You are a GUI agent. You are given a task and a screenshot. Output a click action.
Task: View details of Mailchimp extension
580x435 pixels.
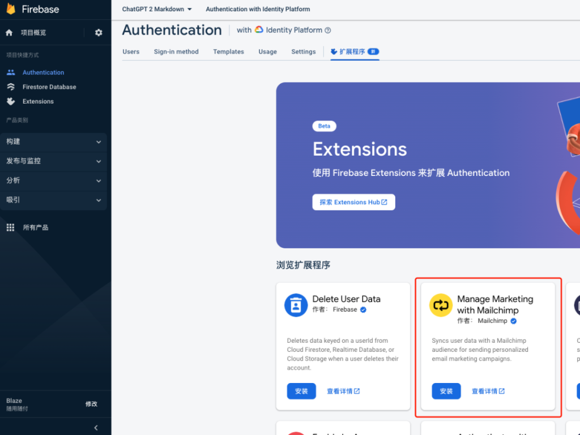(488, 391)
